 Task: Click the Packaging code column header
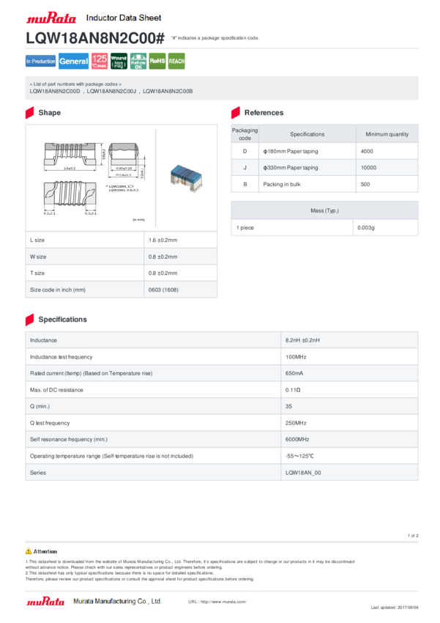[x=245, y=134]
